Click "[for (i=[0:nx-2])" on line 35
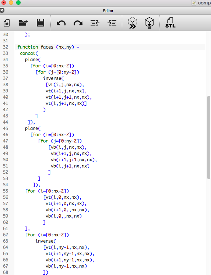The image size is (211, 275). [x=52, y=66]
